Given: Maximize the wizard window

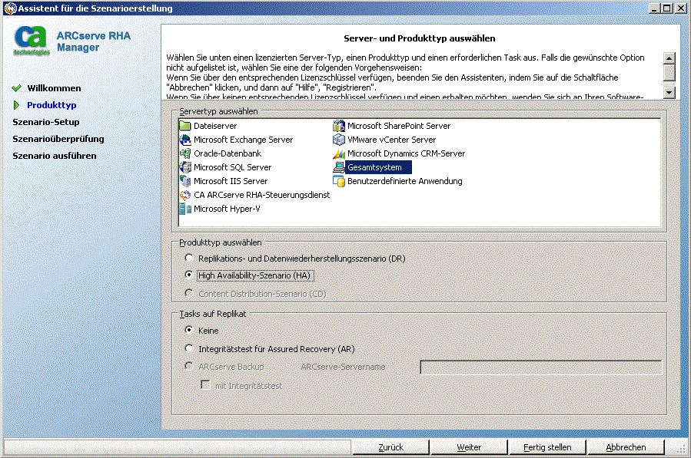Looking at the screenshot, I should tap(666, 8).
